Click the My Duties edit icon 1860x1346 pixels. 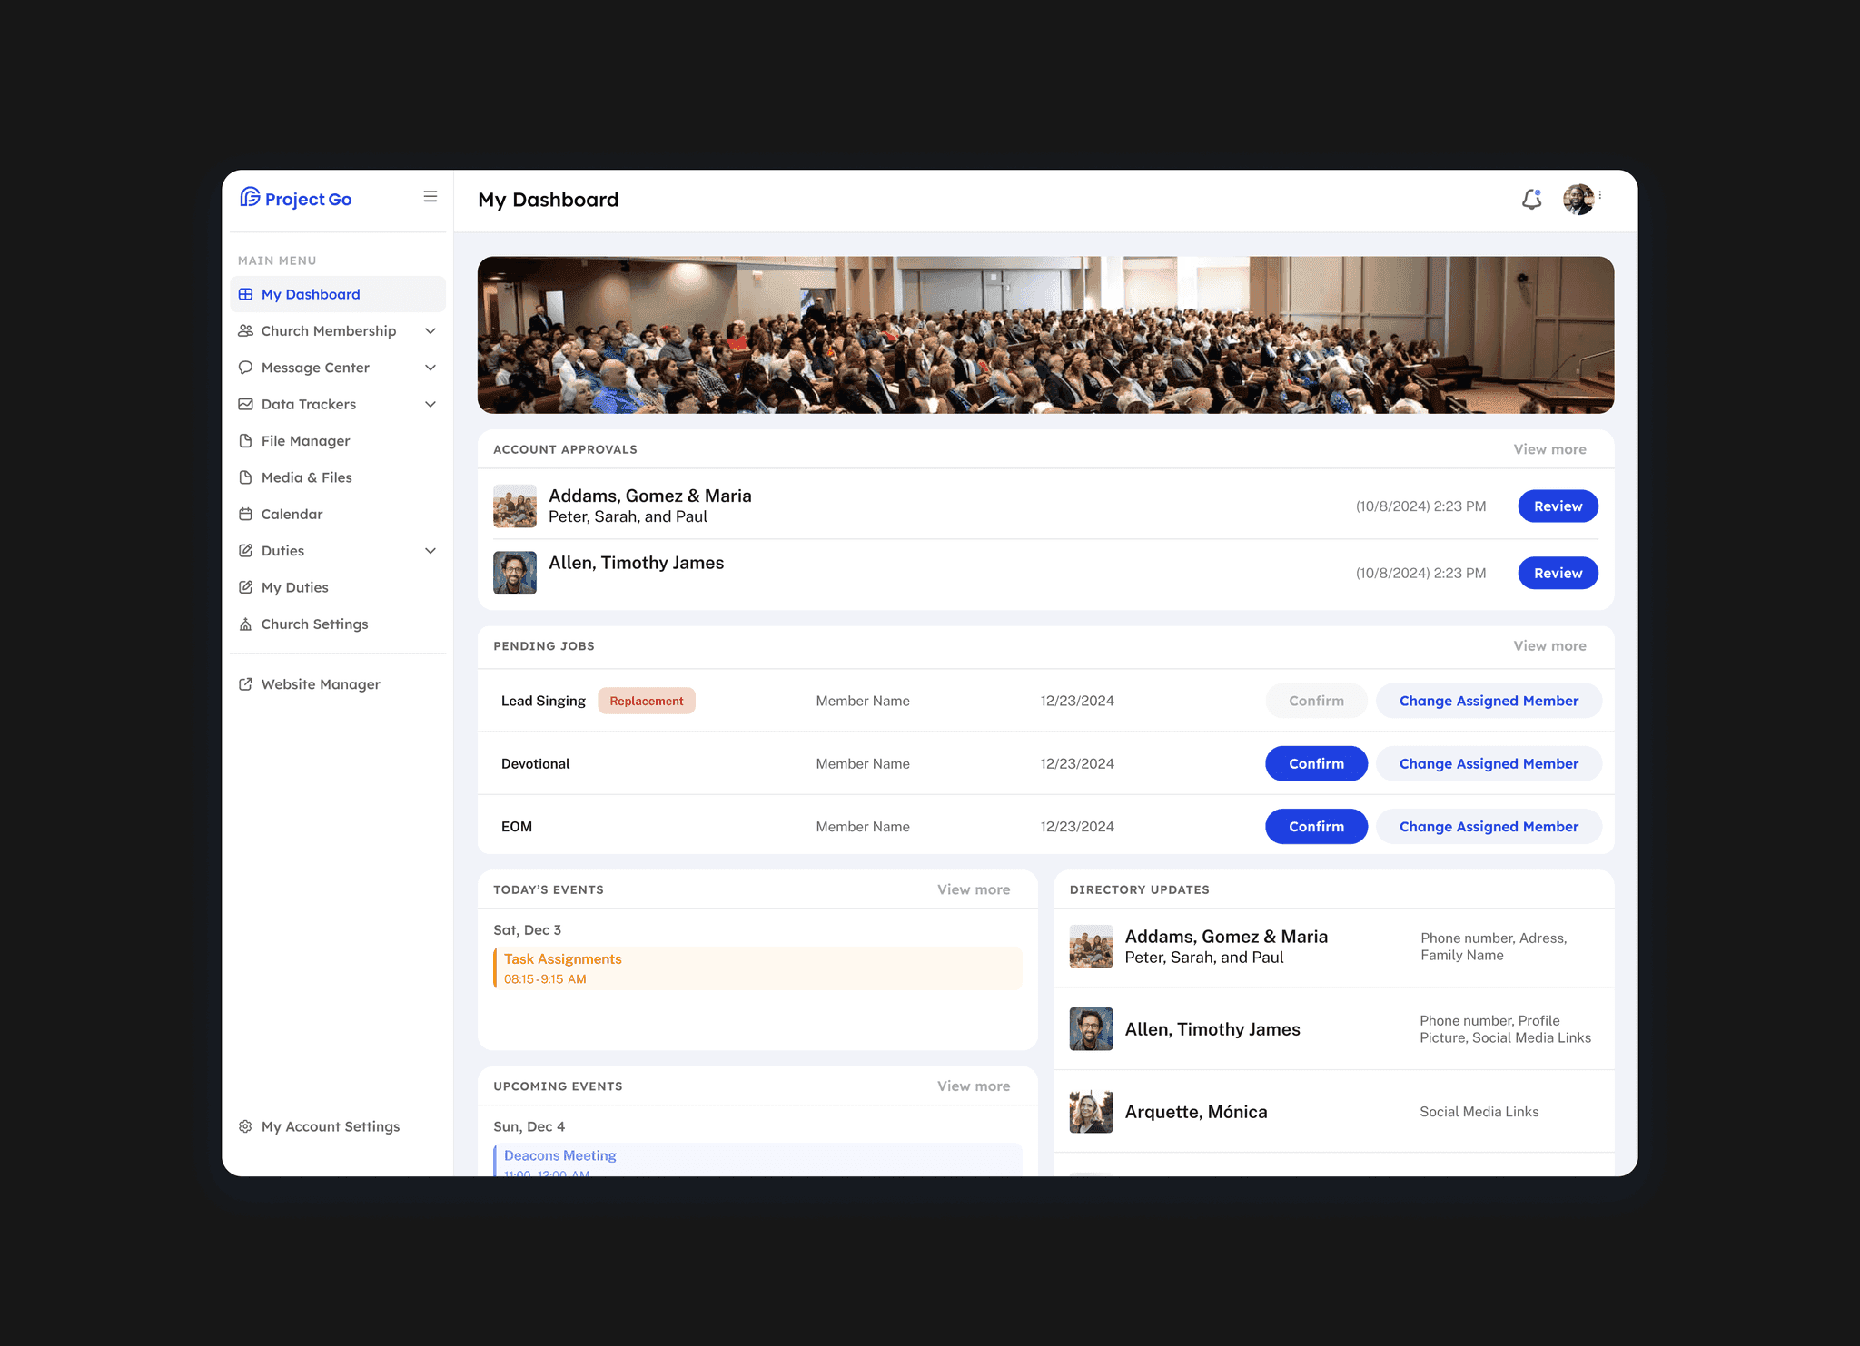(245, 587)
